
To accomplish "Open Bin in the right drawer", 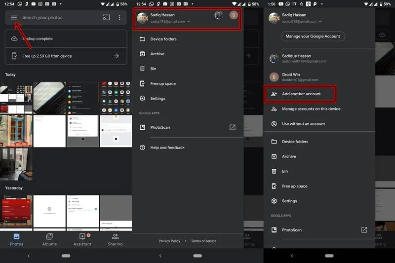I will point(319,171).
